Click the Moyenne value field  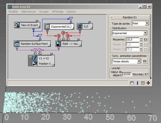tap(133, 39)
